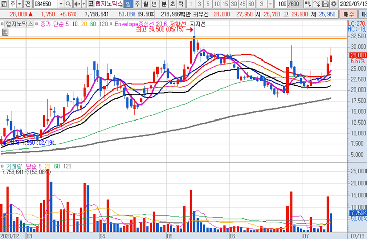Click the 지지선 legend label
Screen dimensions: 367x239
[x=198, y=24]
